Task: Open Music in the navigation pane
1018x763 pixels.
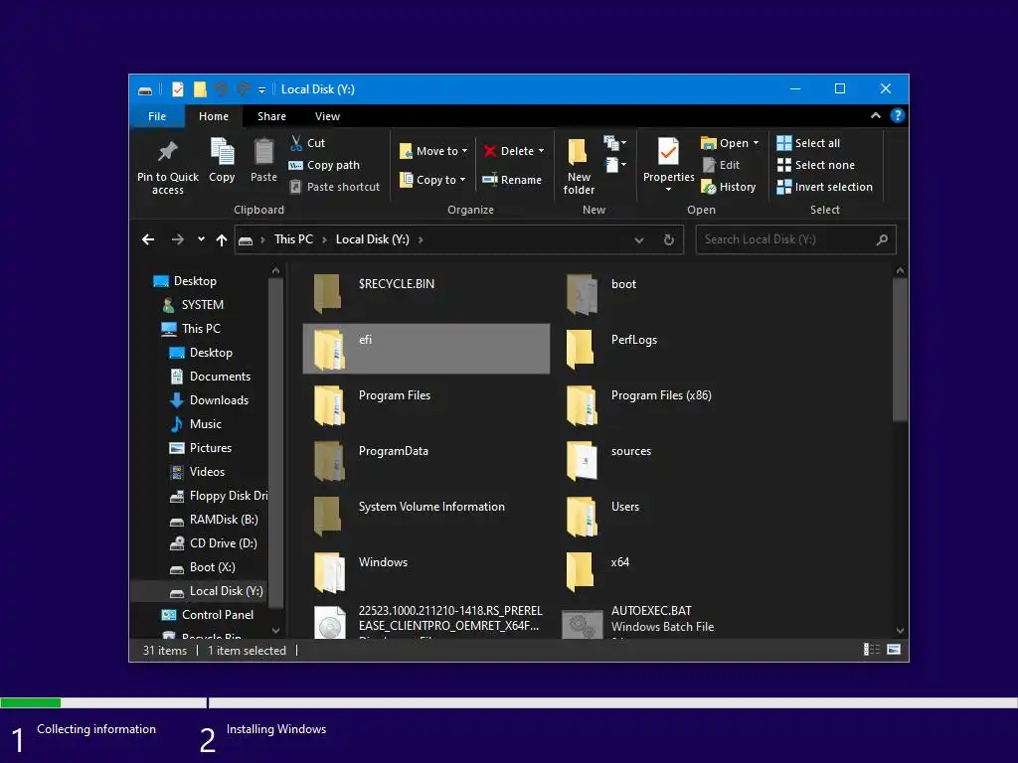Action: pos(205,424)
